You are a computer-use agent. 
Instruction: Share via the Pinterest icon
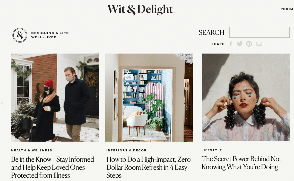point(249,44)
